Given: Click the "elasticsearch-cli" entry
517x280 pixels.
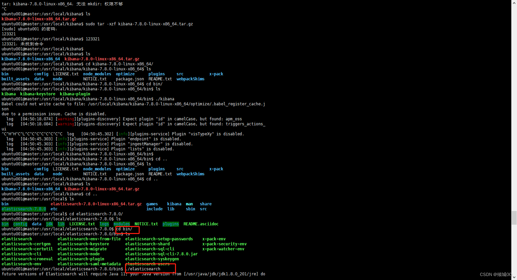Looking at the screenshot, I should pyautogui.click(x=21, y=254).
